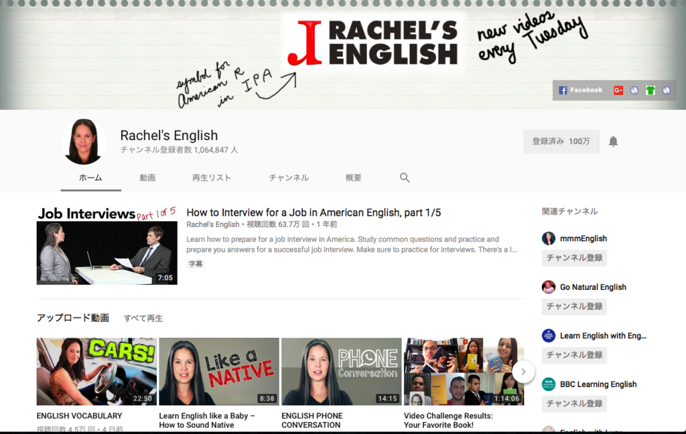686x434 pixels.
Task: Subscribe to Learn English with Eng... channel
Action: [x=574, y=355]
